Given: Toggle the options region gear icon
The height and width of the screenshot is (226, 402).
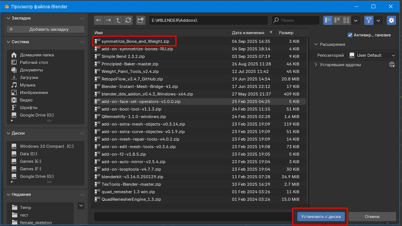Looking at the screenshot, I should tap(391, 20).
